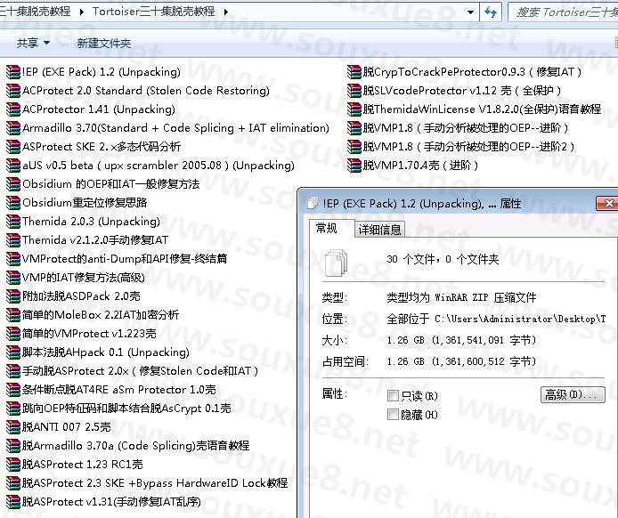This screenshot has height=518, width=618.
Task: Toggle the 隐藏(H) hidden checkbox
Action: 393,415
